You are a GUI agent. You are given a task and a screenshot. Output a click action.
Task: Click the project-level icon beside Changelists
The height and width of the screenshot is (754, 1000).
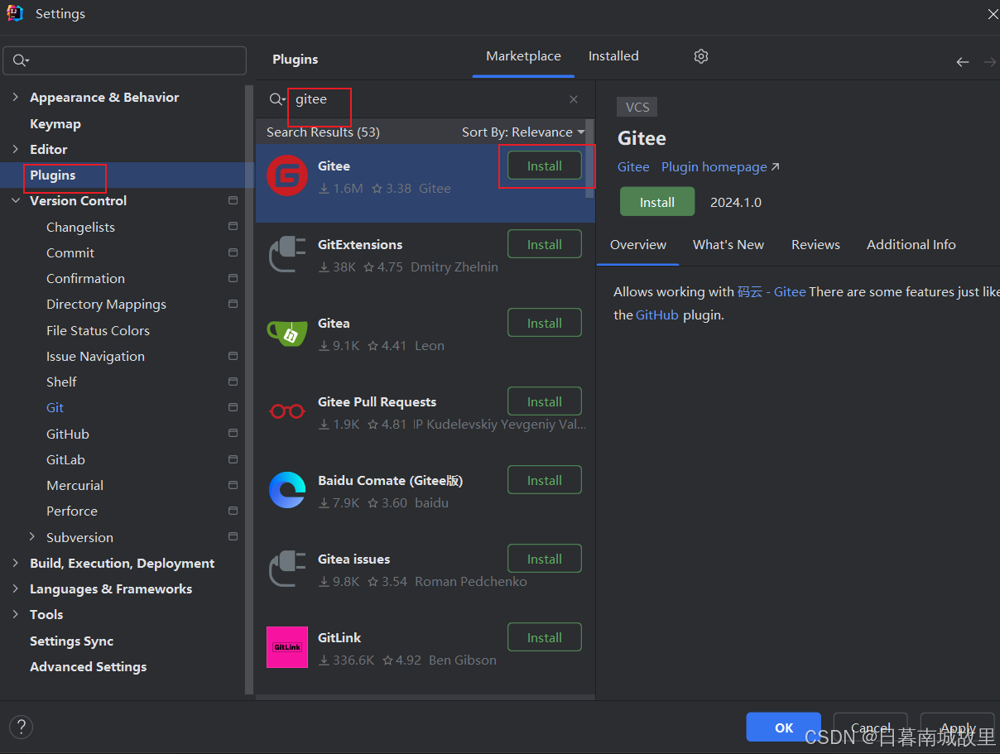[233, 227]
